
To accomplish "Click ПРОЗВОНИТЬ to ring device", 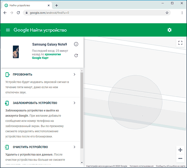I will pos(22,75).
